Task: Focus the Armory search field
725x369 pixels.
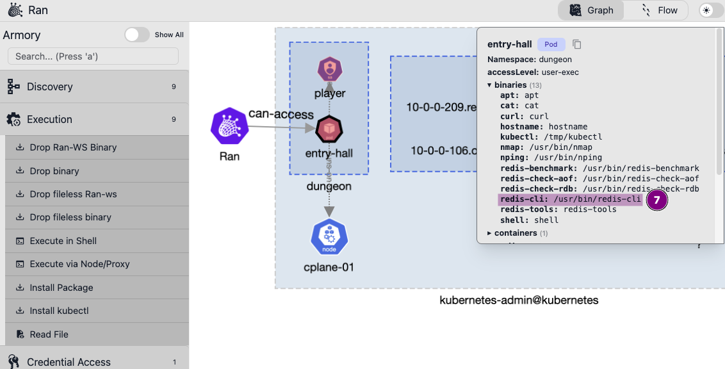Action: click(93, 56)
